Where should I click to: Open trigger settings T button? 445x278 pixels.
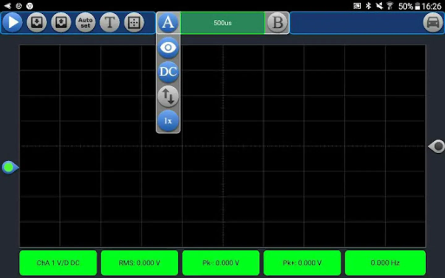[x=110, y=23]
